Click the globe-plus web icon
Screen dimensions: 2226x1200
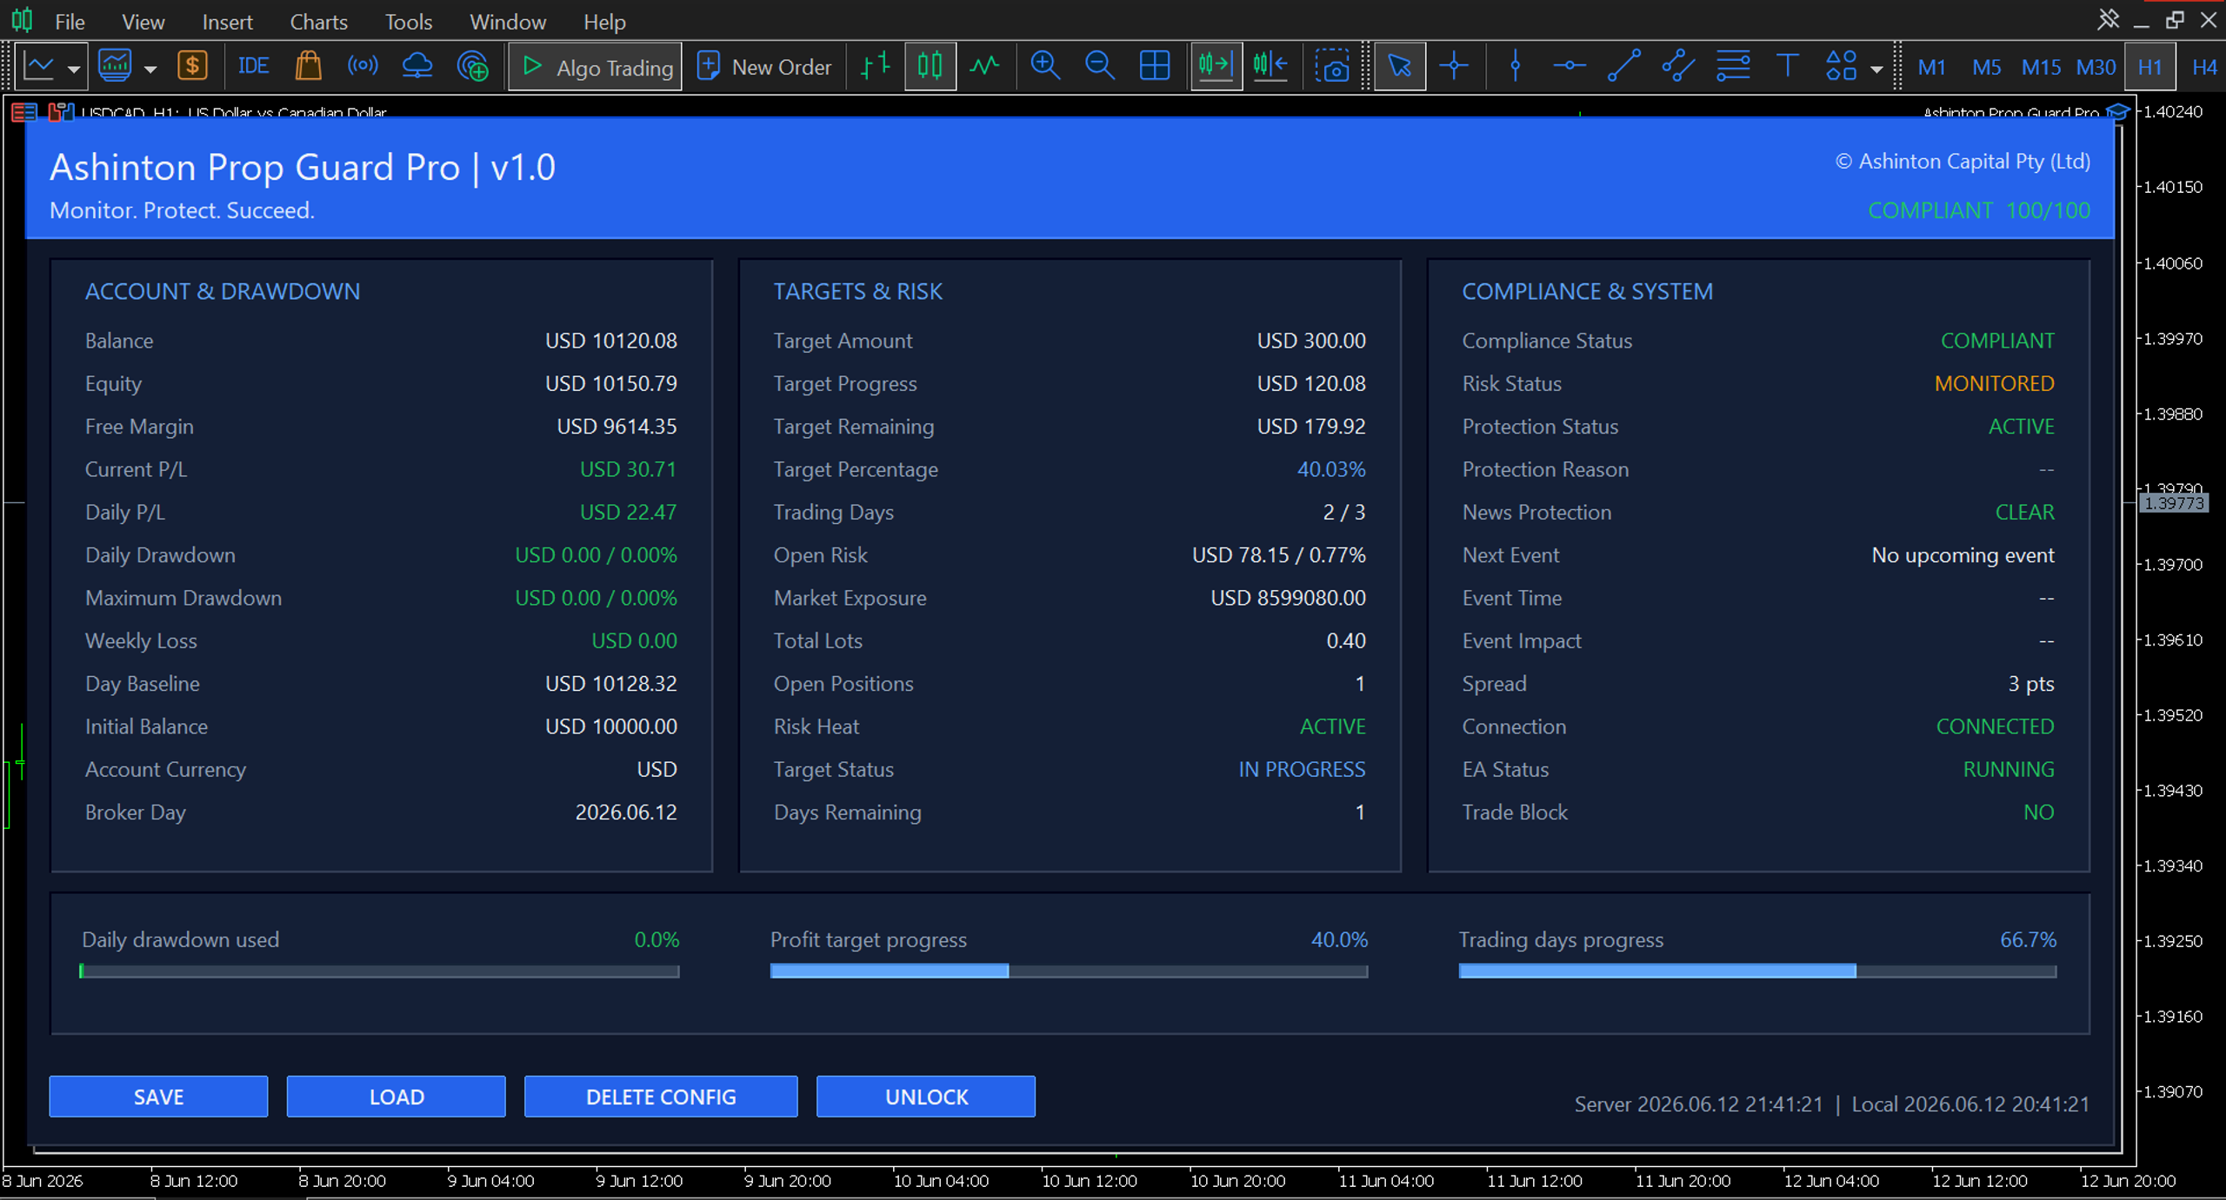[473, 66]
